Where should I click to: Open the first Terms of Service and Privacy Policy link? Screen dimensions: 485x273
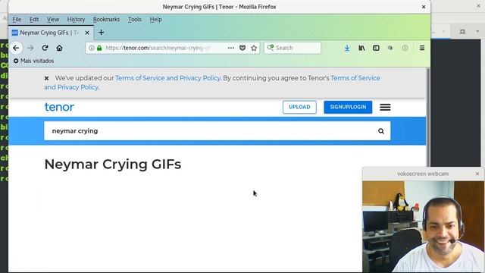coord(167,78)
